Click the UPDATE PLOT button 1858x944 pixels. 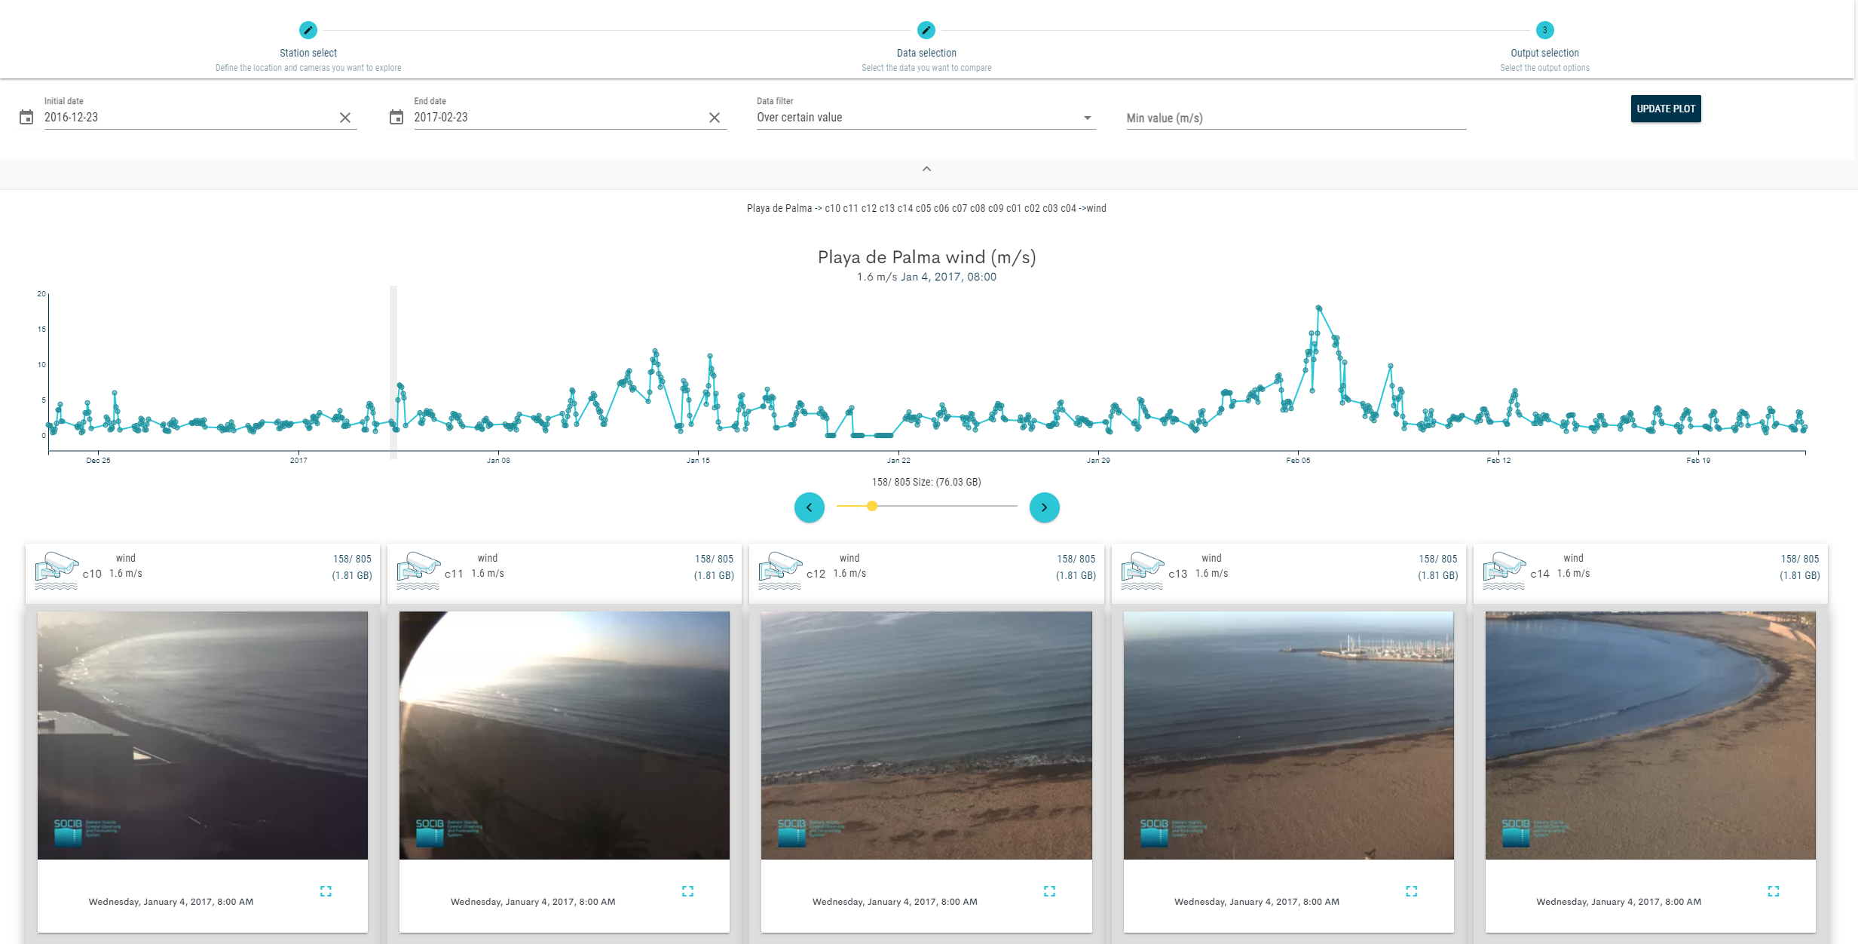tap(1666, 109)
